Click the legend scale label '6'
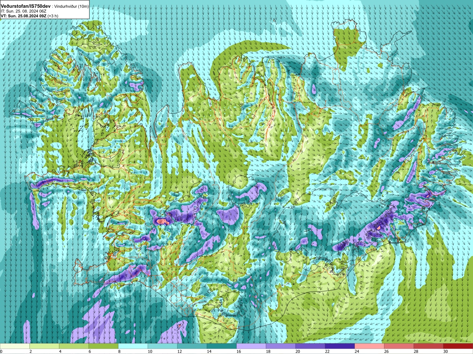This screenshot has width=473, height=354. tap(90, 351)
